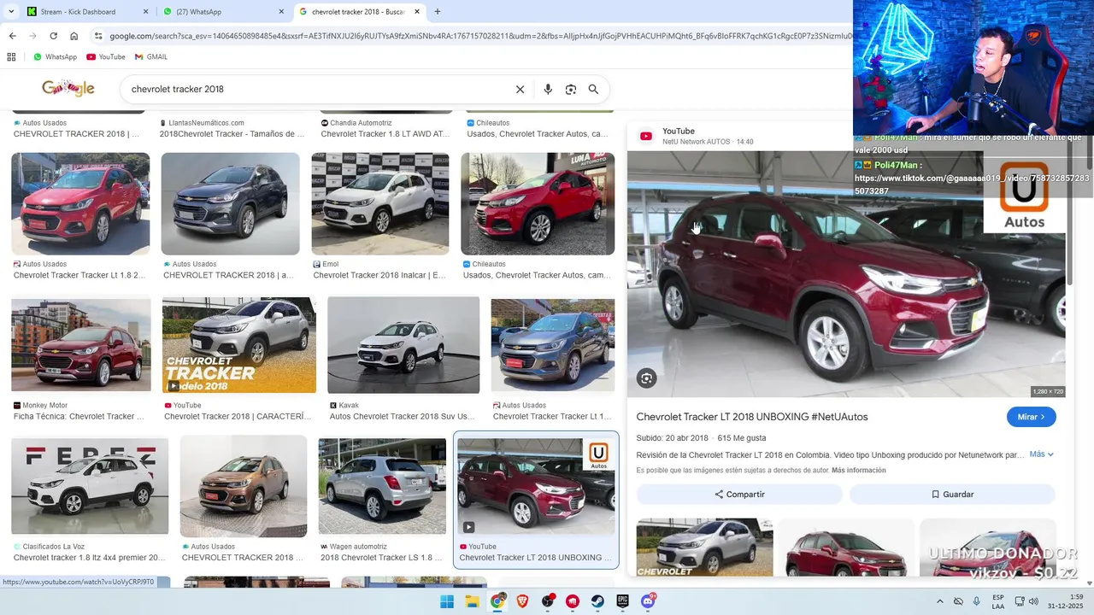Open silver CHEVROLET related image in side panel
The width and height of the screenshot is (1094, 615).
point(704,547)
